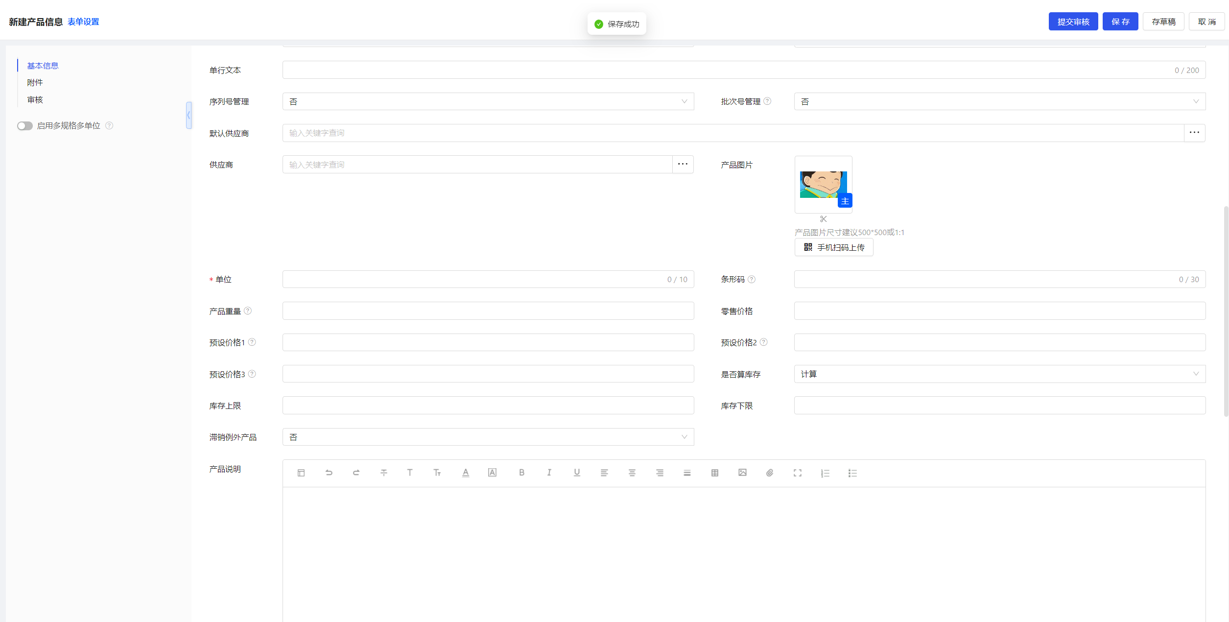Screen dimensions: 1229x622
Task: Align text right in editor
Action: coord(660,473)
